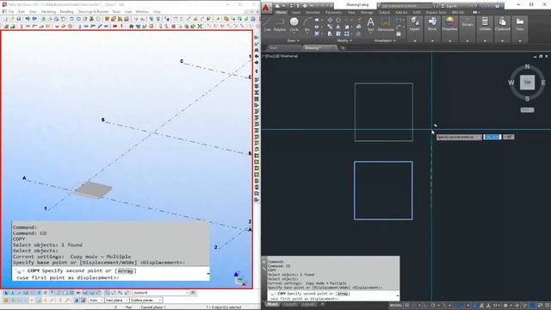Click the Tekla new model icon
Image resolution: width=551 pixels, height=310 pixels.
click(5, 19)
